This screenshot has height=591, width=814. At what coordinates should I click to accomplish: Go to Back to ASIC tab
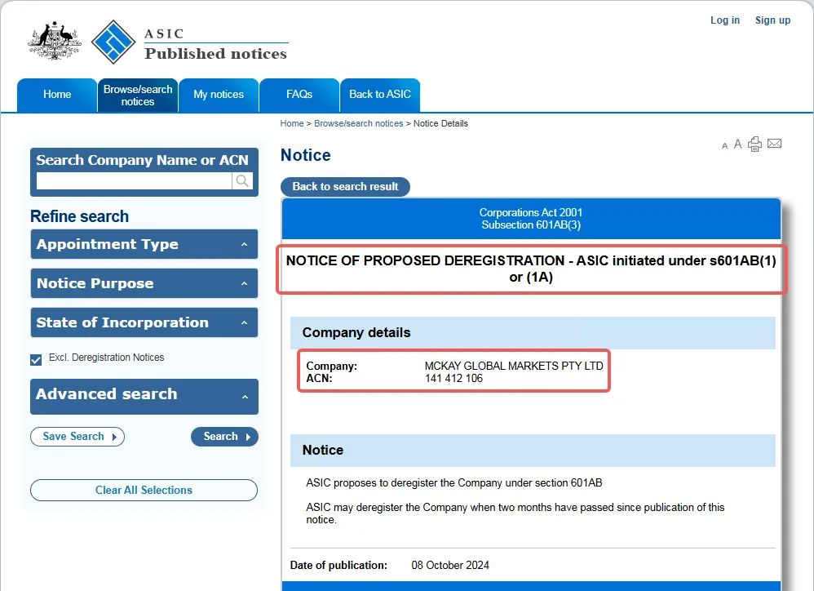tap(380, 95)
